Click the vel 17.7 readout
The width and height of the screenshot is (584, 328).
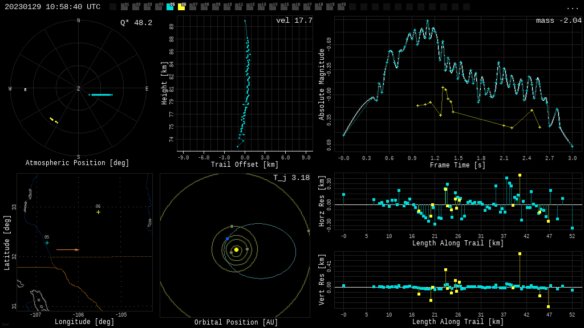point(294,20)
